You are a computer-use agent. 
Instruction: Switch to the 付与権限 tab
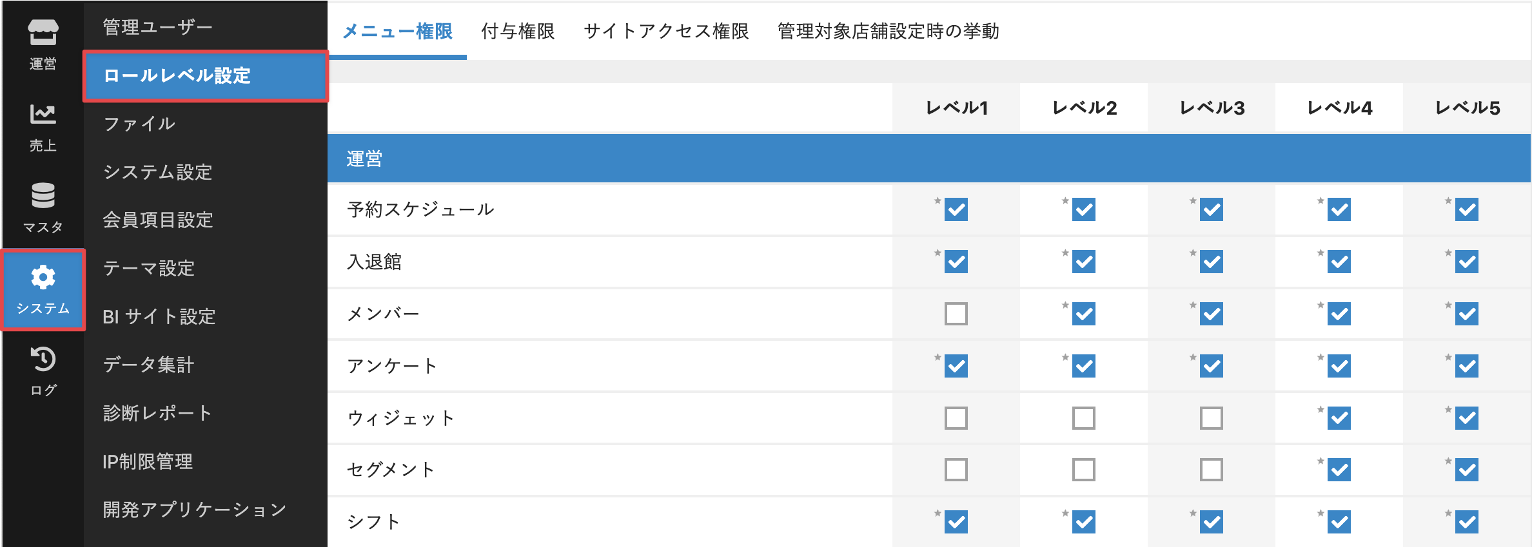pyautogui.click(x=518, y=31)
